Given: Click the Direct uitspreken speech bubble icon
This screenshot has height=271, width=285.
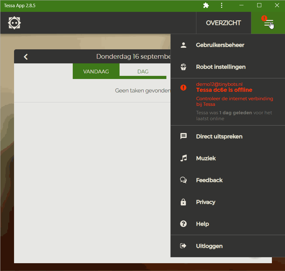Looking at the screenshot, I should click(x=184, y=136).
